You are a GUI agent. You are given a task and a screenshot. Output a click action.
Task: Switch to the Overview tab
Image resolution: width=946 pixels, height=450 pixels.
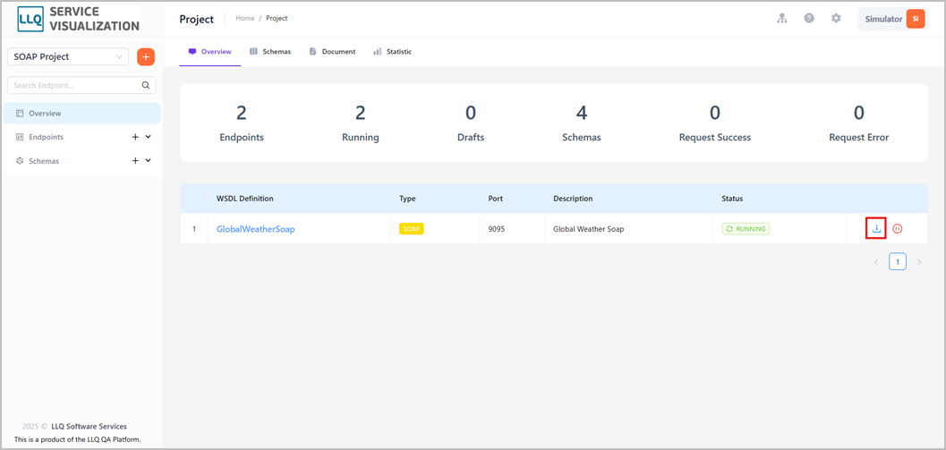[x=210, y=52]
